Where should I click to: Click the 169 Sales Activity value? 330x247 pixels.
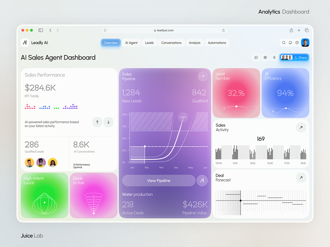[x=261, y=139]
